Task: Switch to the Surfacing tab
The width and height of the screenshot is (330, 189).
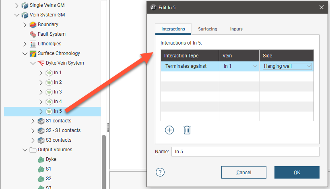Action: pyautogui.click(x=207, y=29)
